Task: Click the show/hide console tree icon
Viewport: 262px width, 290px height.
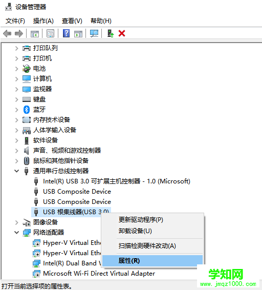Action: tap(35, 34)
